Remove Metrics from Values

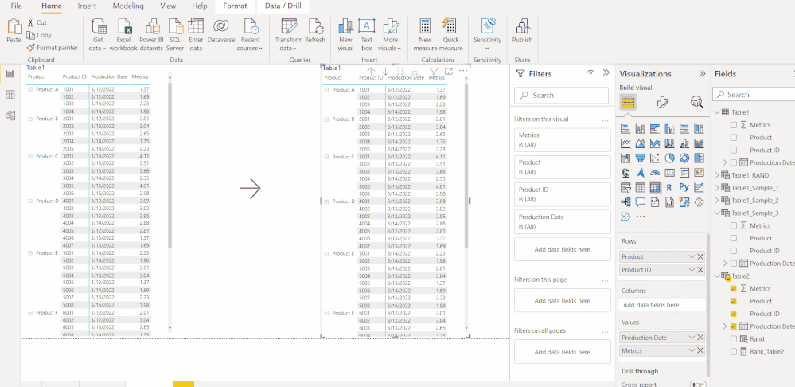tap(700, 351)
